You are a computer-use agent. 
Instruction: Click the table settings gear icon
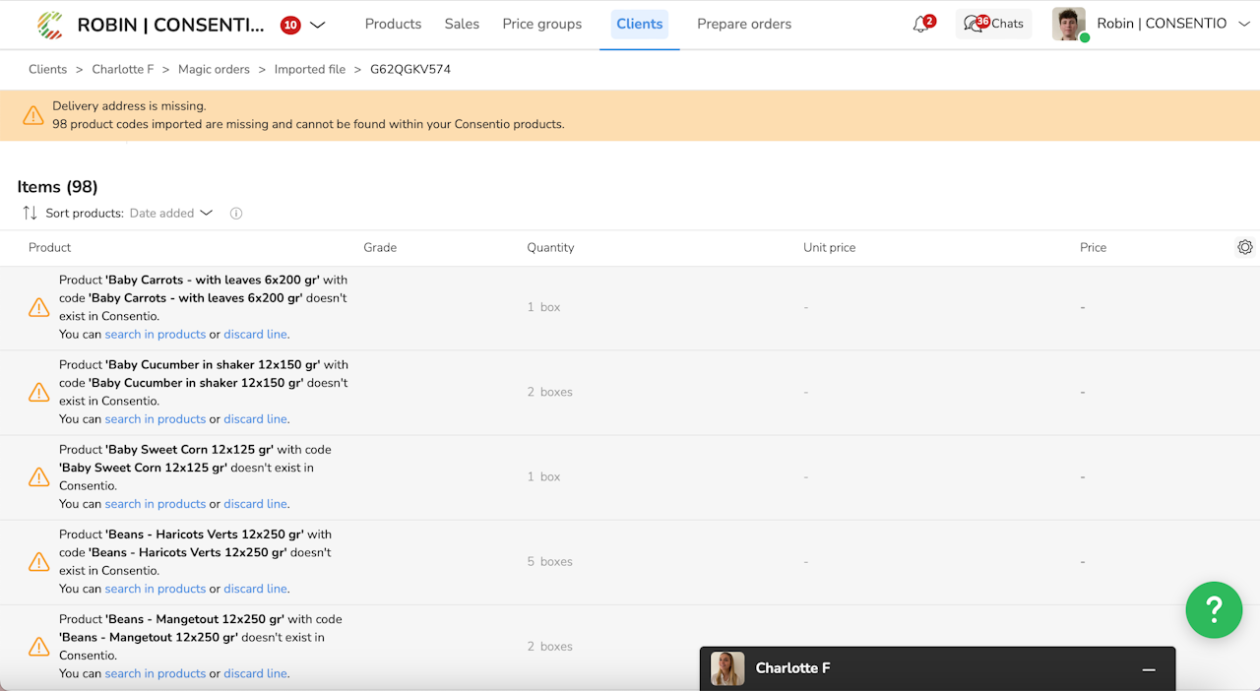1245,247
